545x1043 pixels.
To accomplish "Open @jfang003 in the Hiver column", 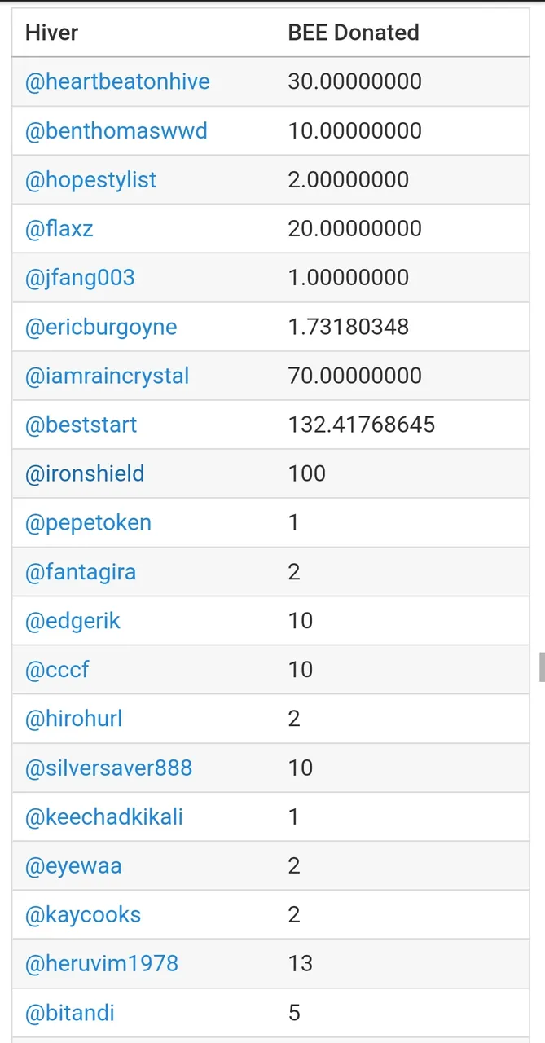I will (80, 278).
